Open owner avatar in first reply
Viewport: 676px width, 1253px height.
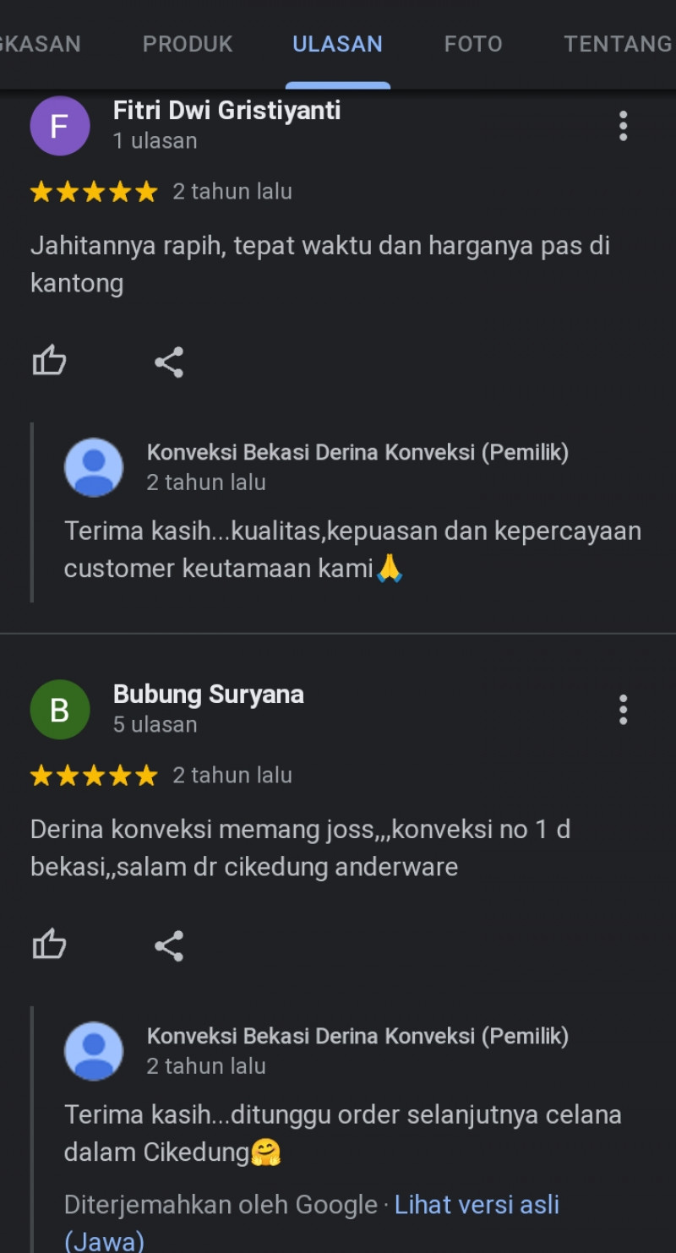94,467
